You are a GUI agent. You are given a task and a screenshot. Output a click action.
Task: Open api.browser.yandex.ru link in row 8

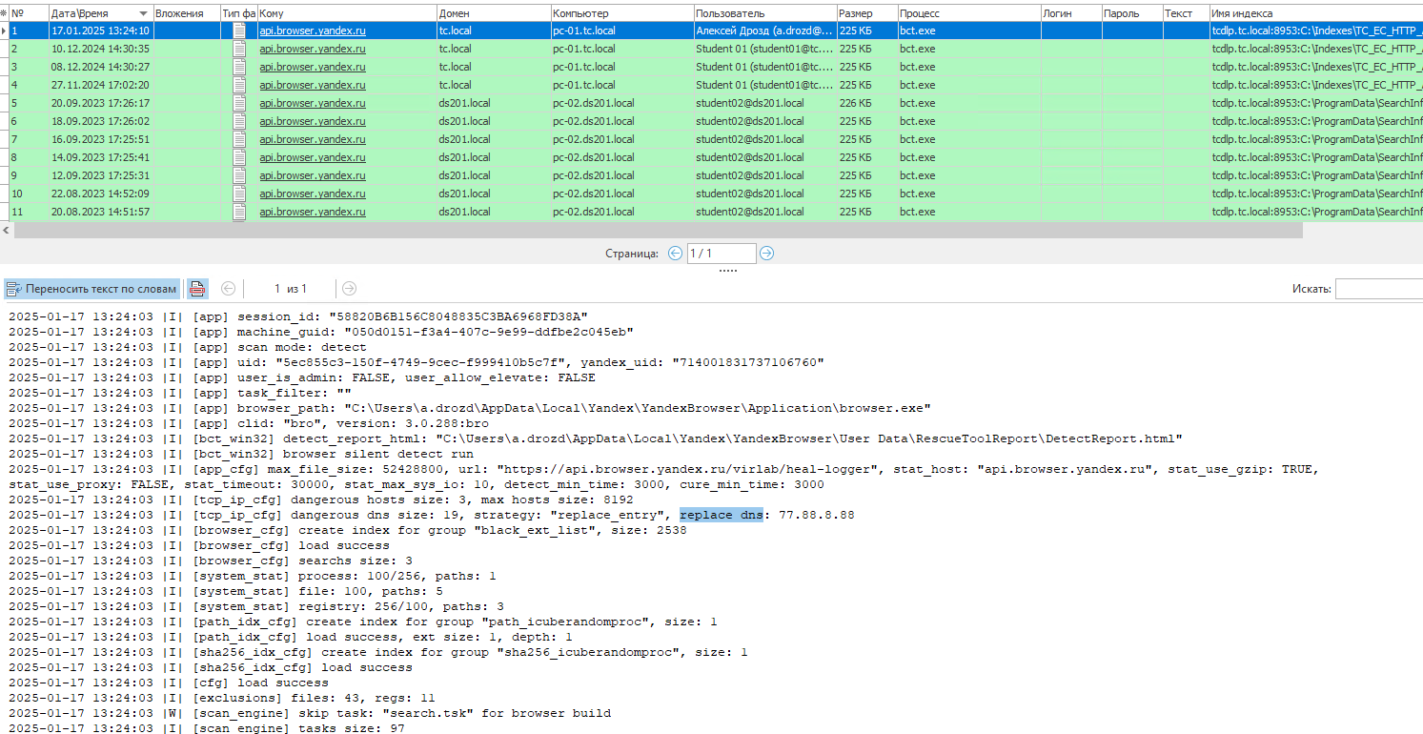(313, 157)
